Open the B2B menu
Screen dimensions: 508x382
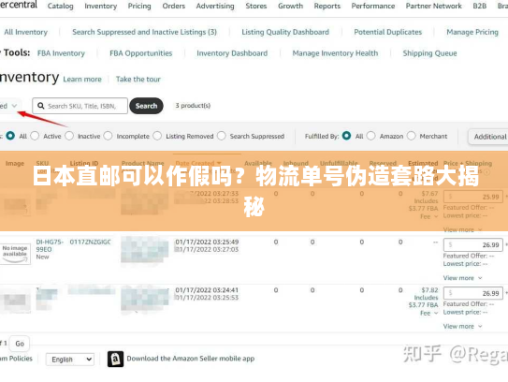coord(480,7)
